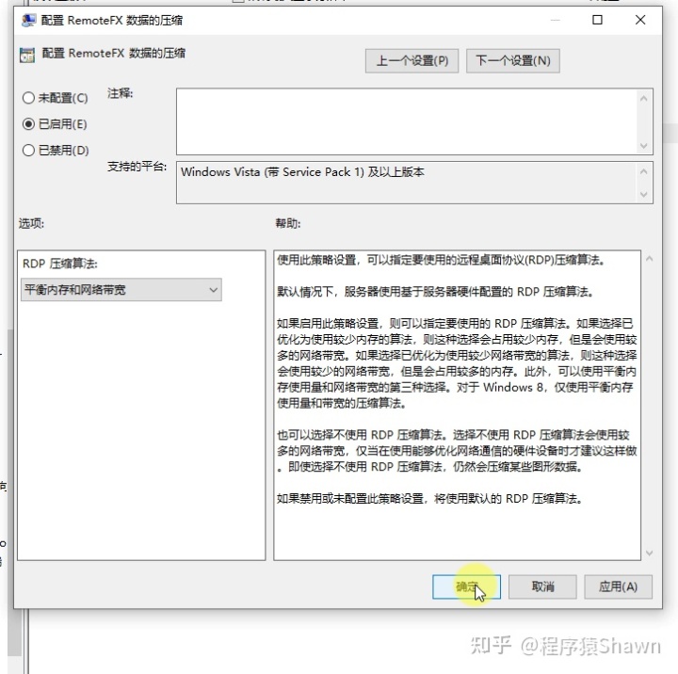The height and width of the screenshot is (674, 678).
Task: Apply changes with 应用(A)
Action: (x=619, y=586)
